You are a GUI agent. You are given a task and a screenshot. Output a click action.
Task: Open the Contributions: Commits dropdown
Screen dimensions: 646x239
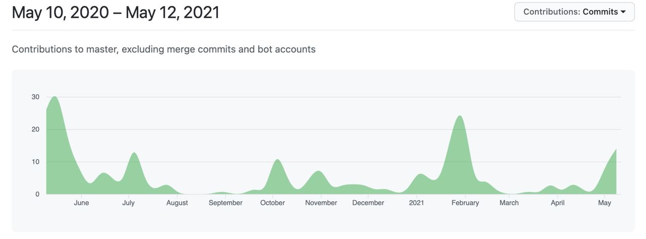tap(574, 12)
